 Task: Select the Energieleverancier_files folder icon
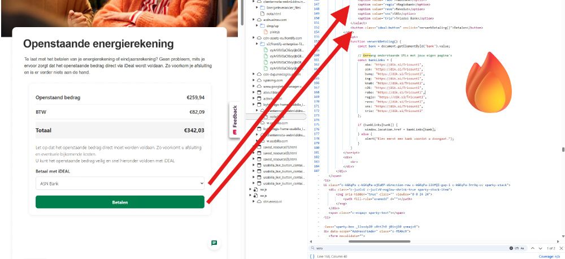[x=262, y=7]
